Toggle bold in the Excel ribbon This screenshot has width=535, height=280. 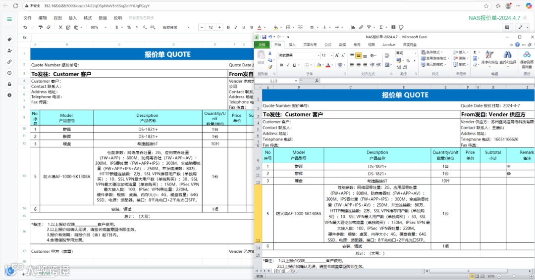tap(281, 65)
